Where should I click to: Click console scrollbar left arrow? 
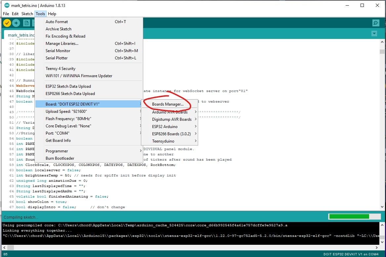(x=4, y=247)
